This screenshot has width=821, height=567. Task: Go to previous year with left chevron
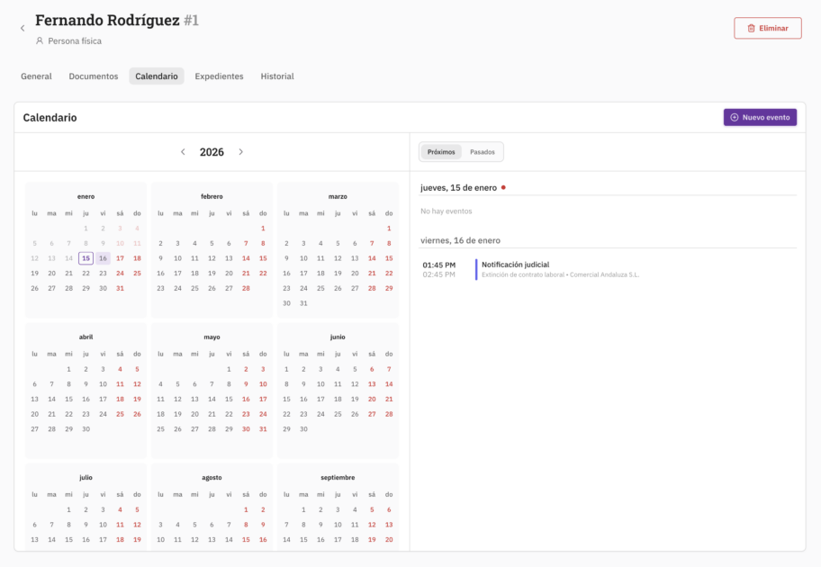[184, 152]
